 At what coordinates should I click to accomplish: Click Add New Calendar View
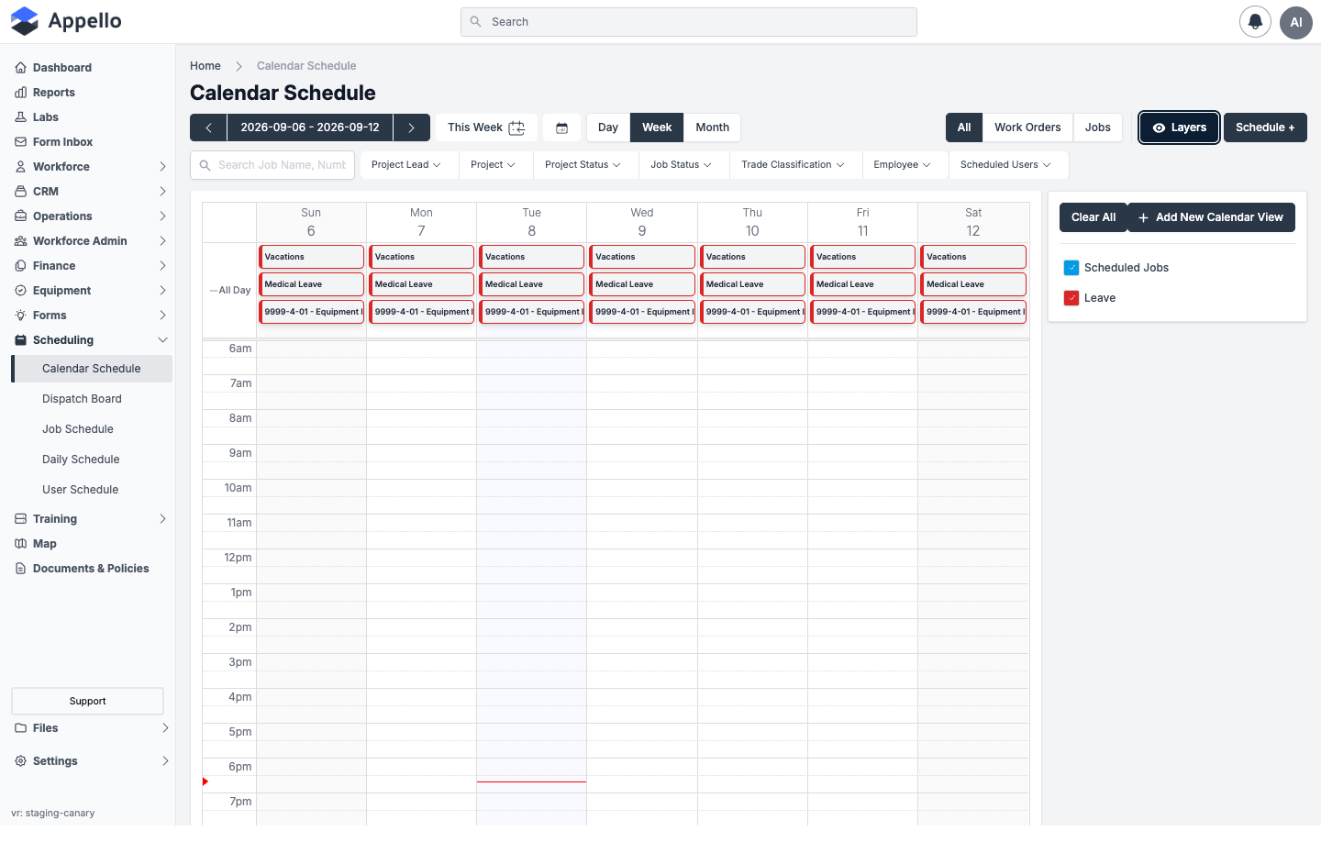coord(1211,217)
